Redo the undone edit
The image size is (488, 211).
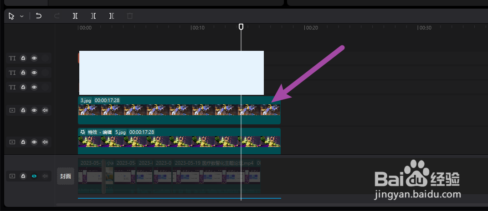pyautogui.click(x=57, y=16)
